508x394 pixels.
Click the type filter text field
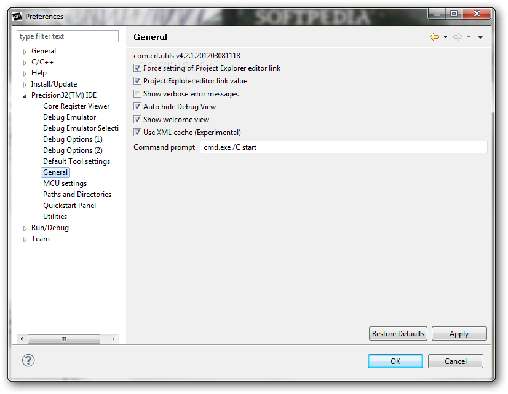coord(68,36)
